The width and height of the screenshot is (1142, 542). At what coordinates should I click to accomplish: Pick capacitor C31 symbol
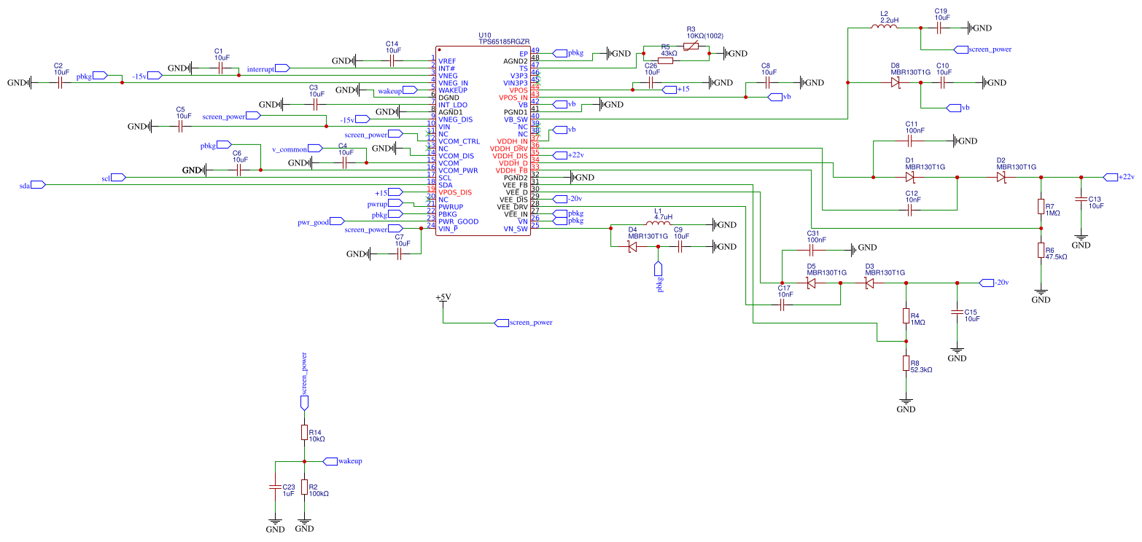[812, 250]
